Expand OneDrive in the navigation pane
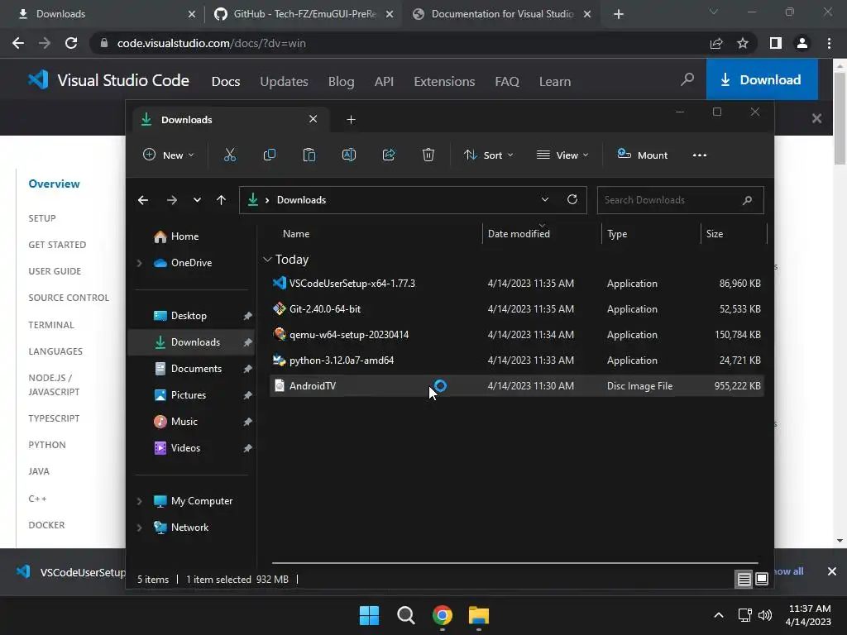Viewport: 847px width, 635px height. [x=139, y=263]
